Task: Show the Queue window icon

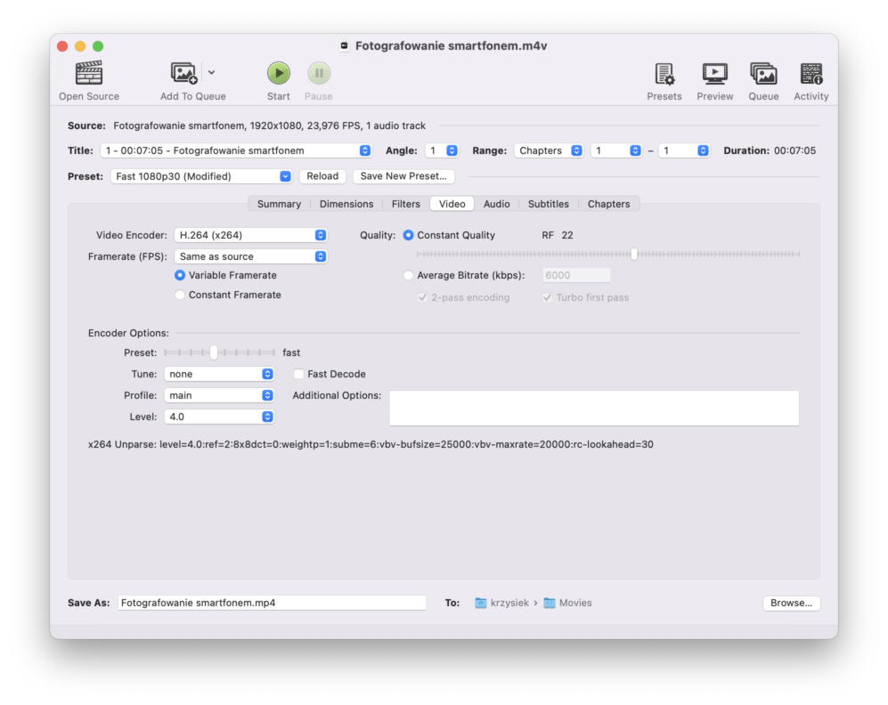Action: (763, 73)
